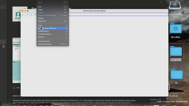
Task: Stop loading with the x button
Action: [32, 14]
